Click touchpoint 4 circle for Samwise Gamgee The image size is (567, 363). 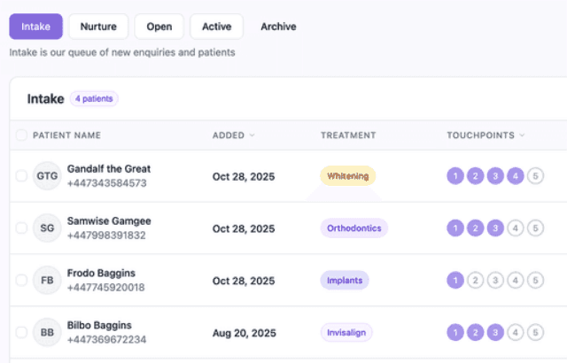pyautogui.click(x=516, y=228)
